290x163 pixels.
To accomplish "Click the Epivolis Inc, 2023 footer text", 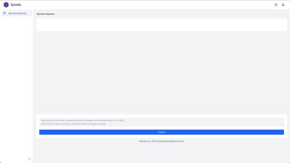I will click(148, 141).
